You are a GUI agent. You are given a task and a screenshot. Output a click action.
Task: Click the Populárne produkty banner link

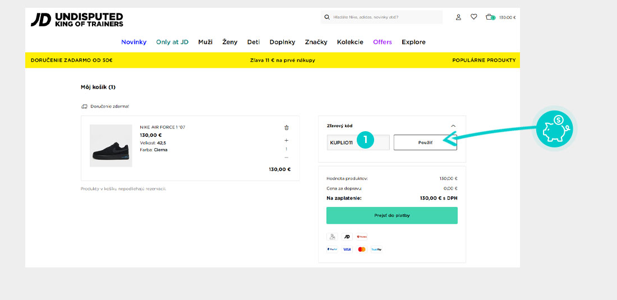coord(484,60)
